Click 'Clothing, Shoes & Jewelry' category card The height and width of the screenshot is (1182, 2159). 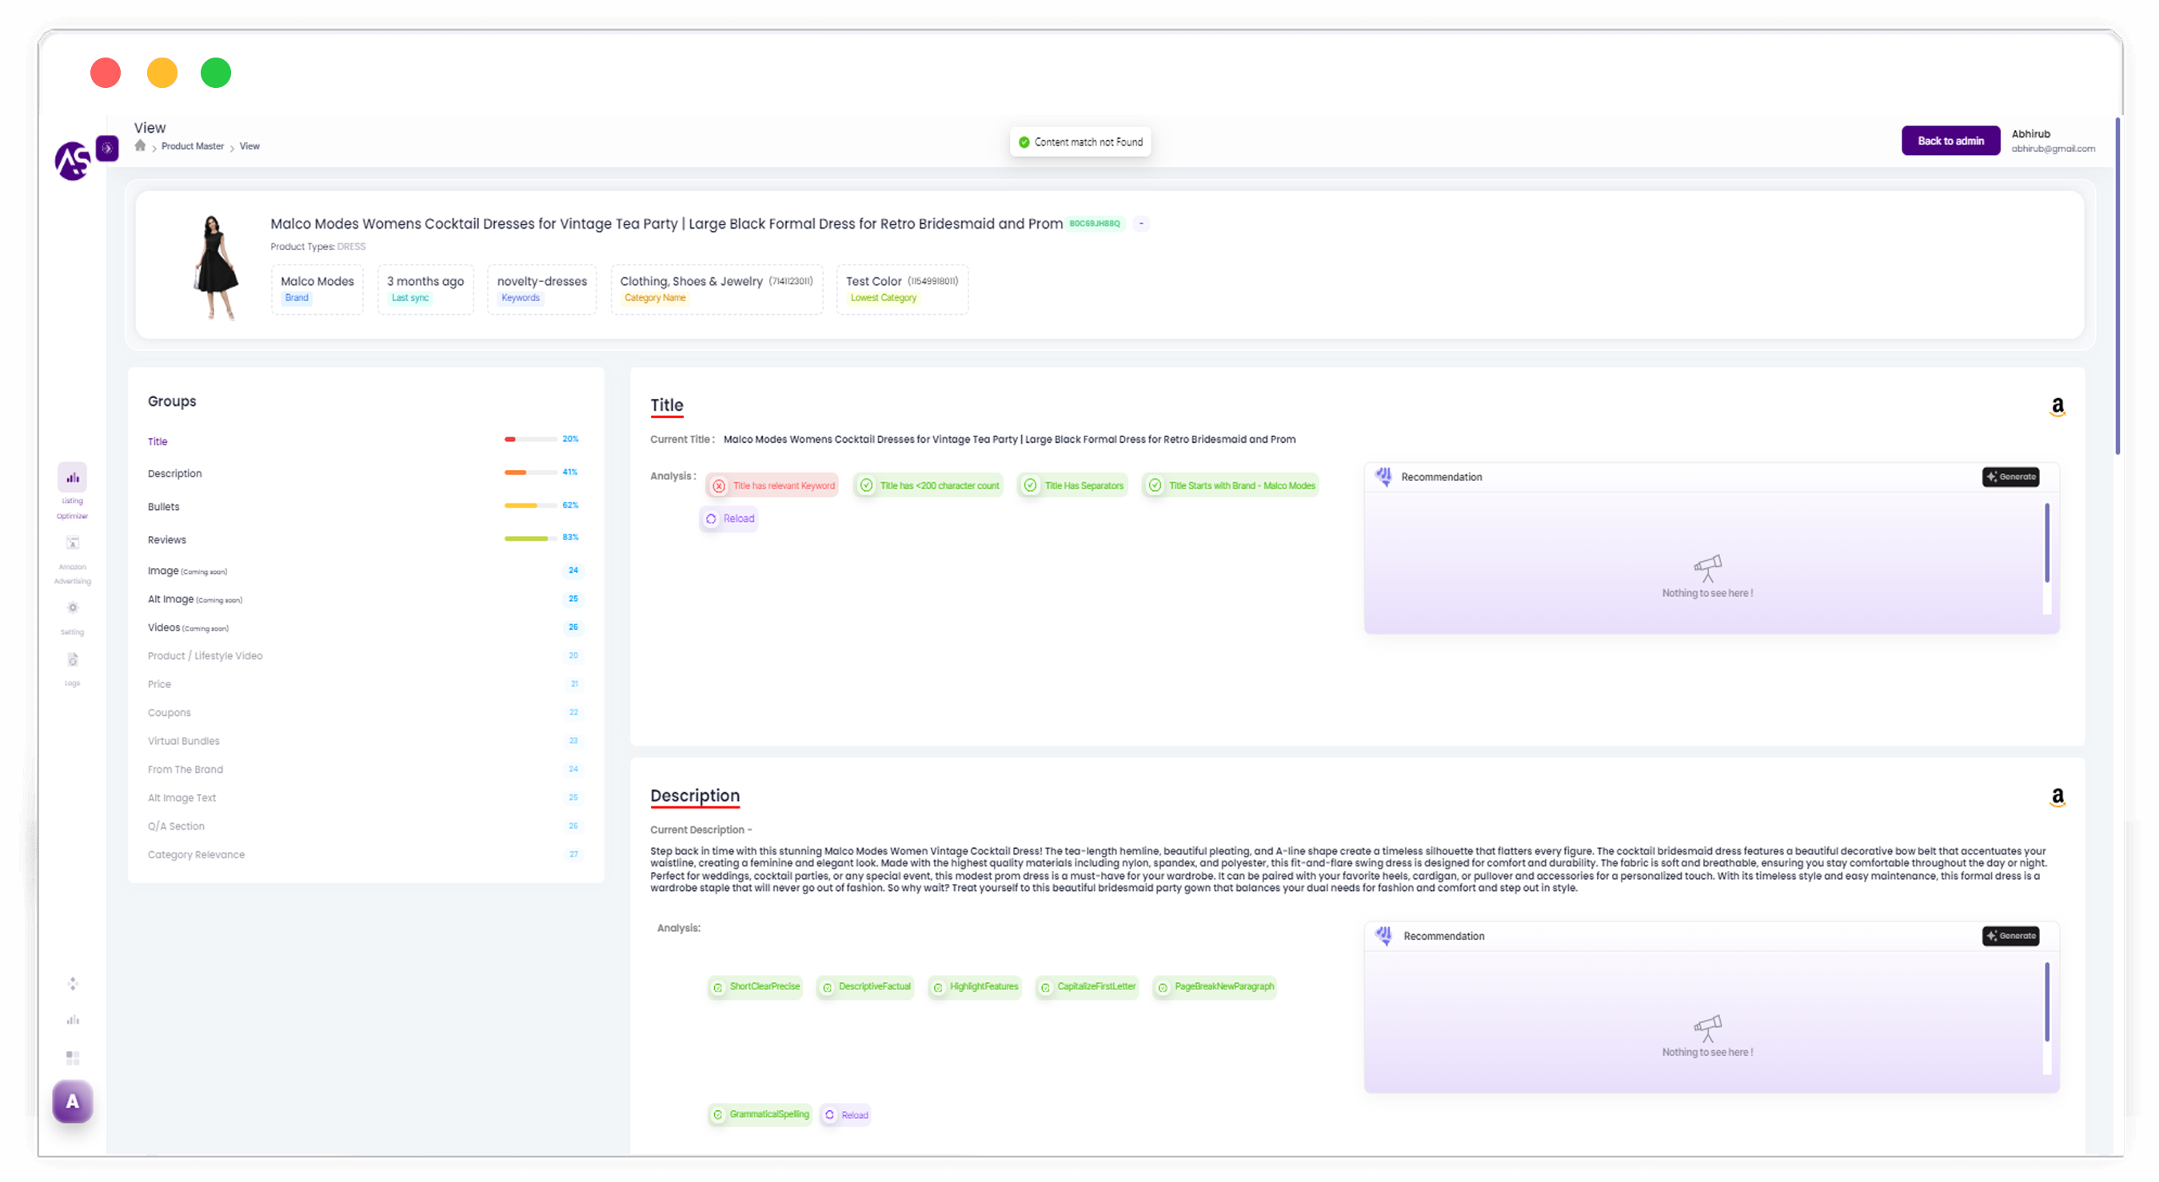coord(716,289)
